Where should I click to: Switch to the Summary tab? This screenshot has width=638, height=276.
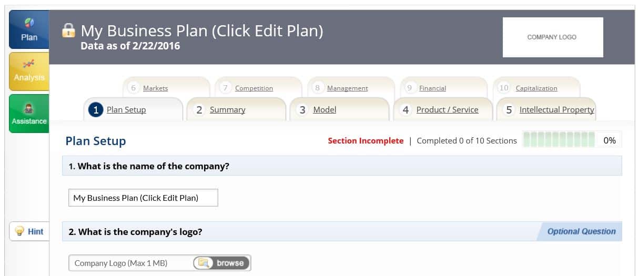point(227,110)
